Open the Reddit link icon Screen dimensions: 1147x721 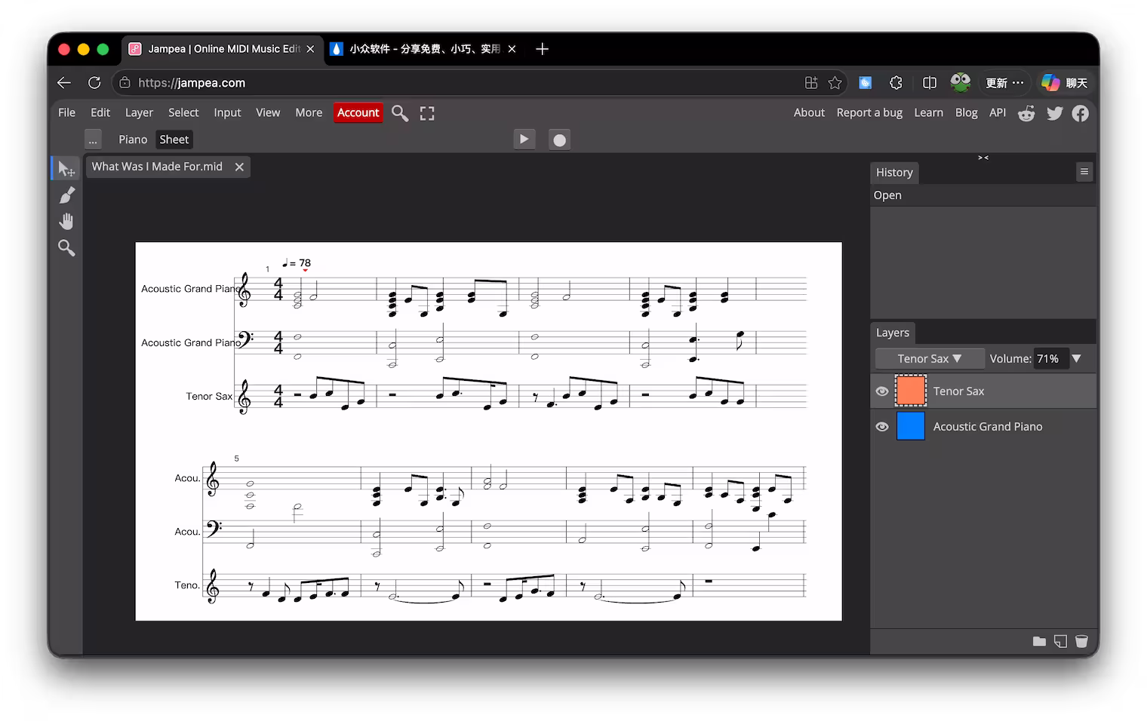click(x=1026, y=113)
